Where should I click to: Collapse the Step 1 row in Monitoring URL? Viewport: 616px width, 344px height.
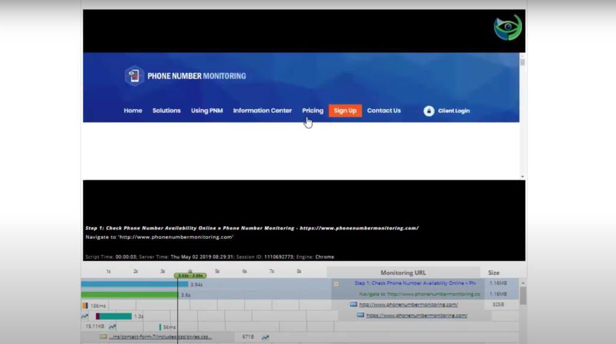tap(336, 283)
